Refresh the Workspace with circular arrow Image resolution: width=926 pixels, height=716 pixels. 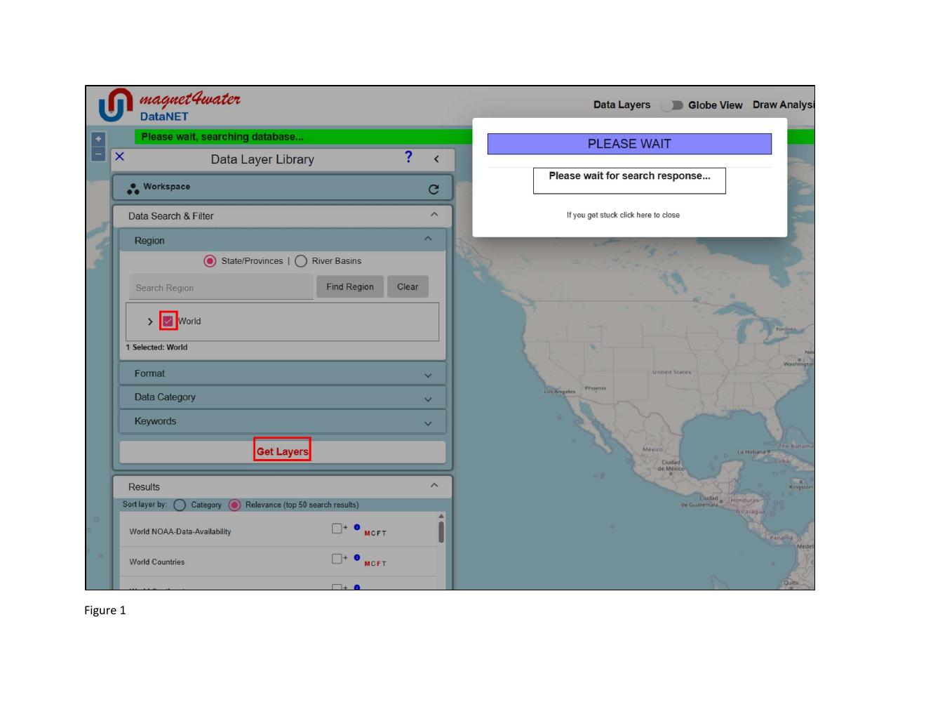pyautogui.click(x=434, y=190)
